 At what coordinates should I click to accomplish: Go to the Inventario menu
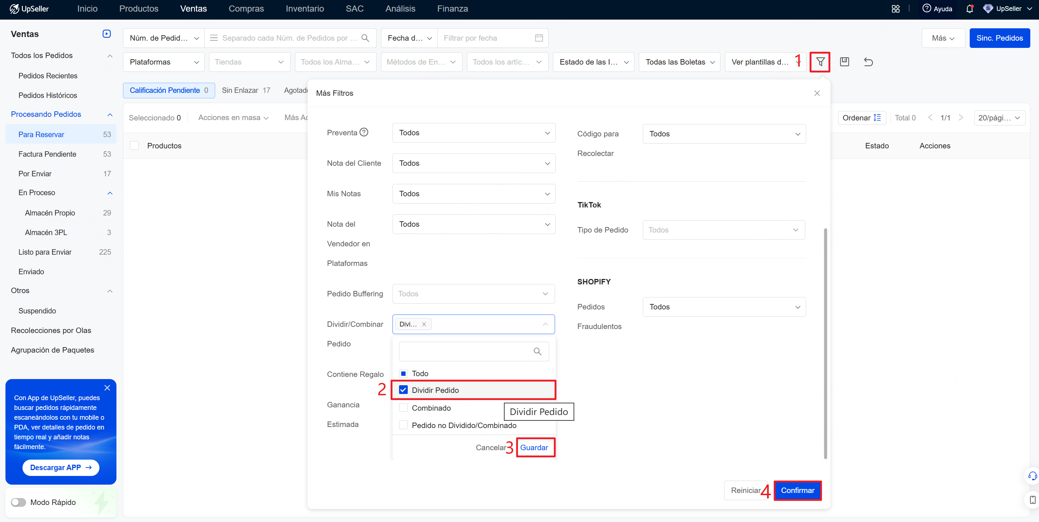(304, 8)
